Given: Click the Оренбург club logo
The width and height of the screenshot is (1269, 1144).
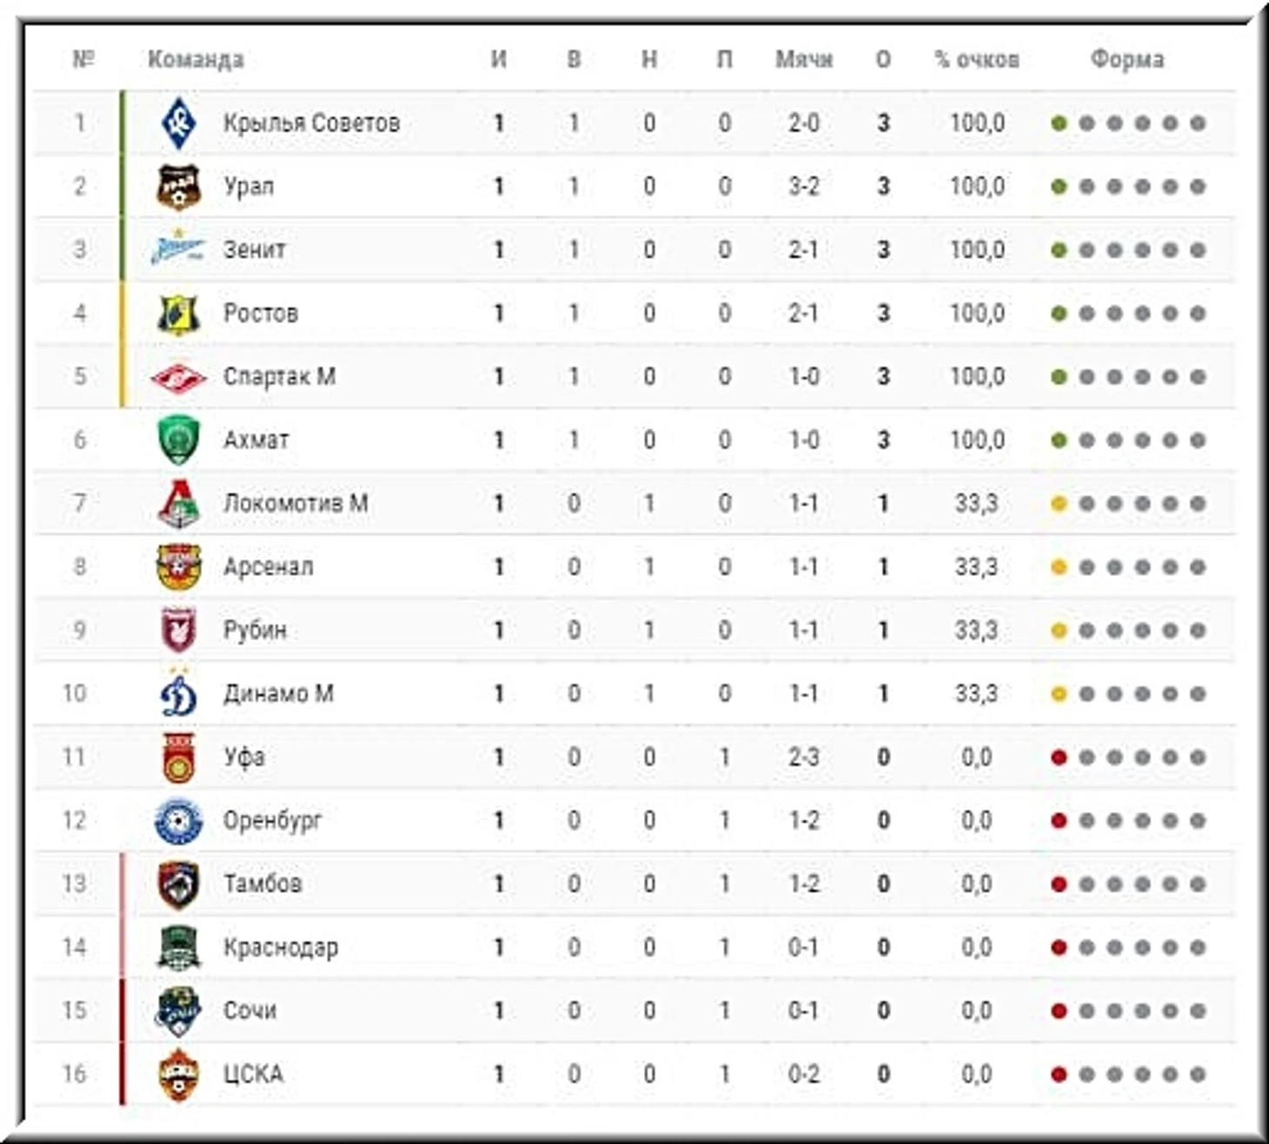Looking at the screenshot, I should pos(178,820).
